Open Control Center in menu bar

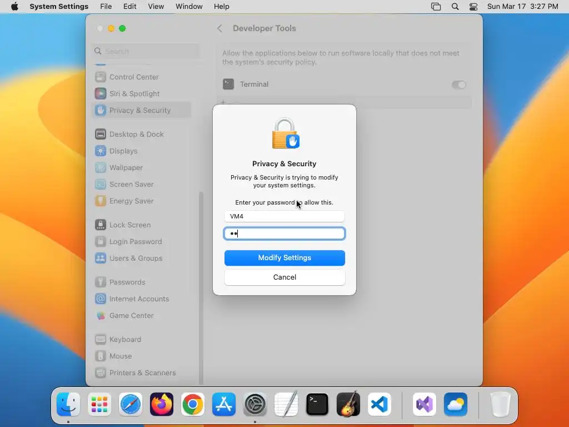pos(473,7)
